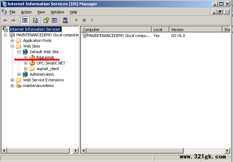Click the 'IIS V6.0' version cell
Screen dimensions: 233x162
tap(178, 36)
